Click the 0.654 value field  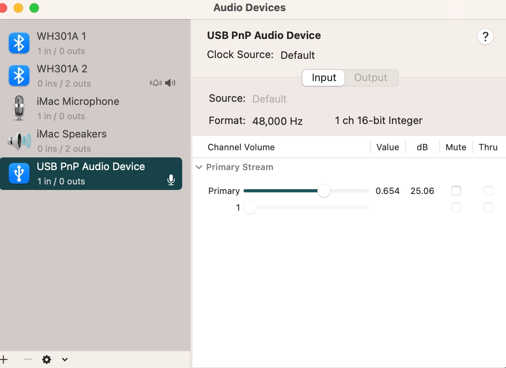tap(387, 191)
